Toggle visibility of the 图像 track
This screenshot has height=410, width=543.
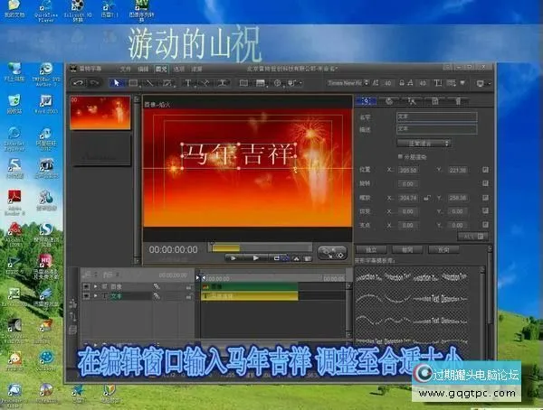[86, 286]
